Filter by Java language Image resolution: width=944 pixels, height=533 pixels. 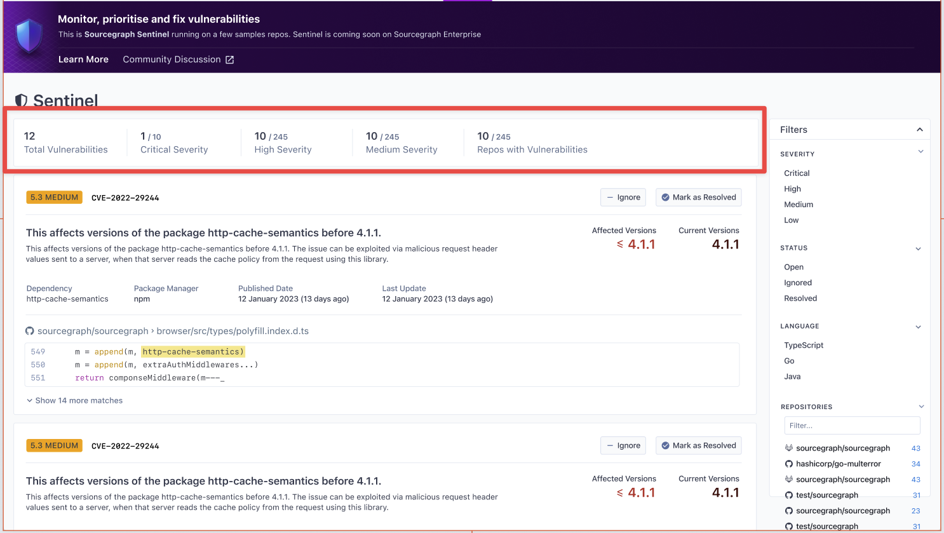[792, 377]
